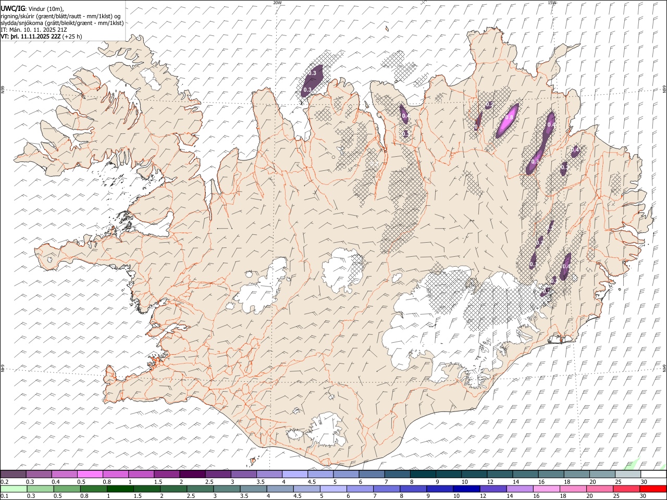Click the round white Hofsjökull glacier in central Iceland

(x=342, y=271)
